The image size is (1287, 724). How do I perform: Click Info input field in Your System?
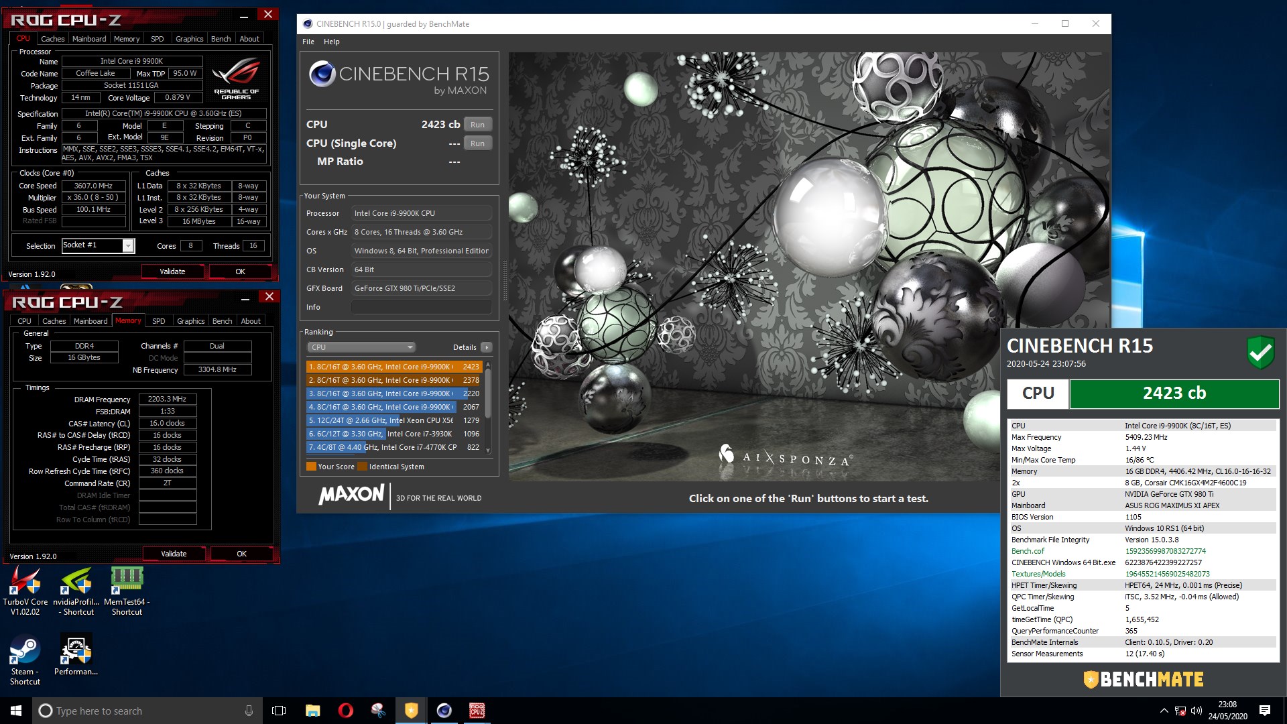tap(422, 307)
